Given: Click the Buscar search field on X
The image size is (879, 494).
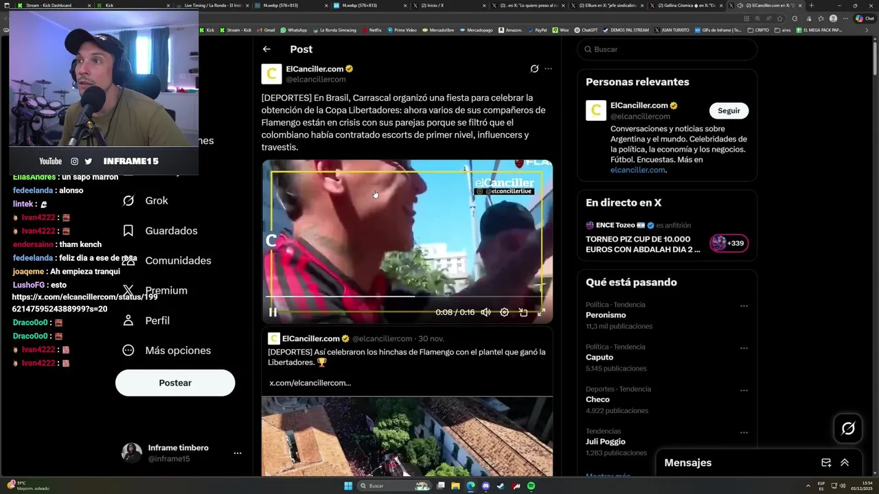Looking at the screenshot, I should [667, 49].
